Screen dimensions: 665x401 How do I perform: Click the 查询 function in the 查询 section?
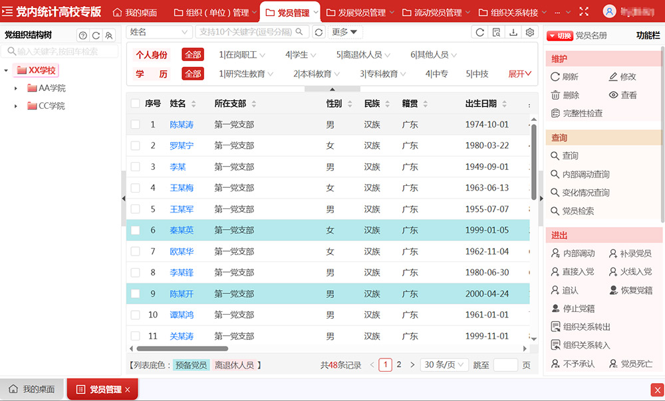coord(565,156)
